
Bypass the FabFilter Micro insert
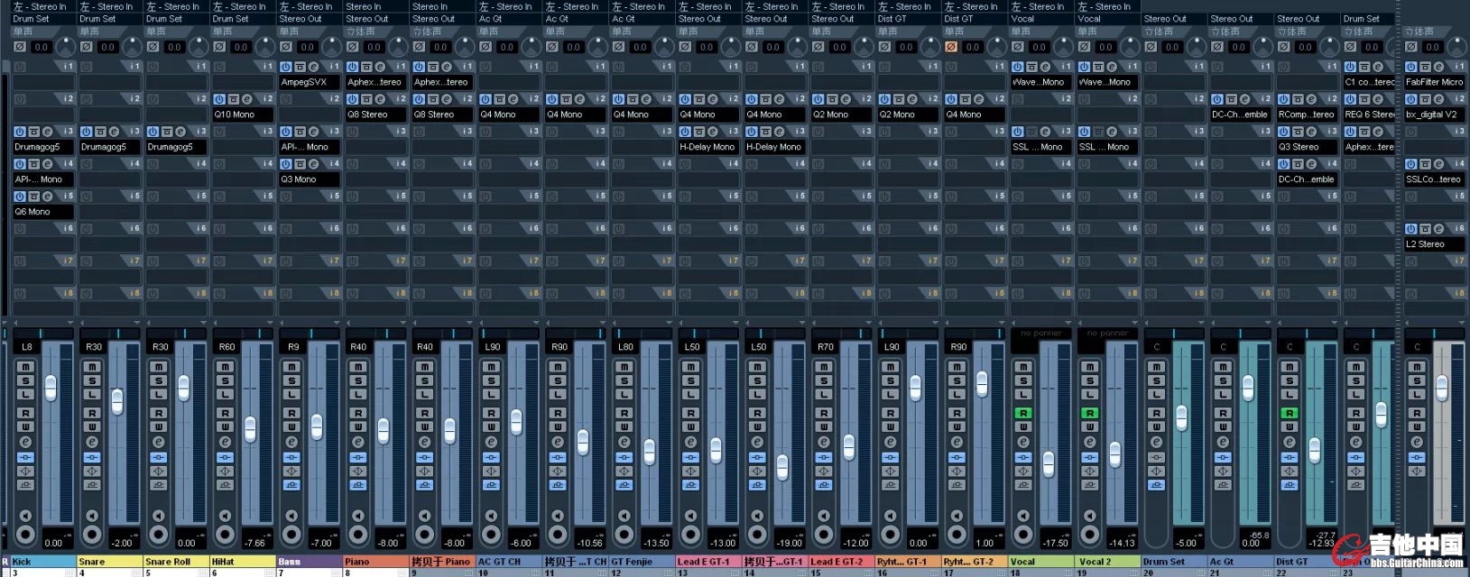pos(1424,67)
